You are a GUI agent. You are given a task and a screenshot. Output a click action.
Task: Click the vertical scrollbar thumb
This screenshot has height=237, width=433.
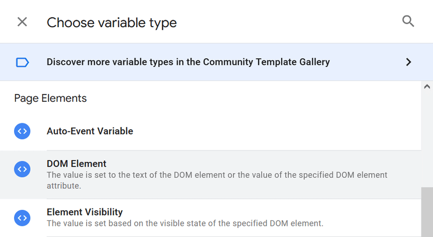427,212
